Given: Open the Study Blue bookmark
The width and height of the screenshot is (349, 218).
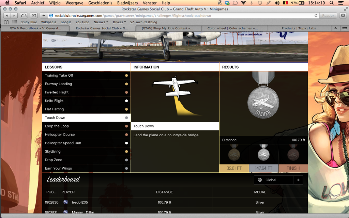Looking at the screenshot, I should pos(29,22).
